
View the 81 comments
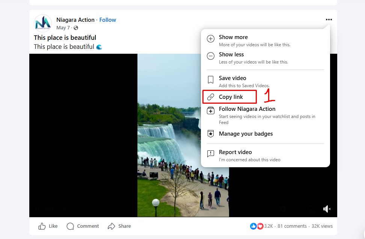[292, 226]
